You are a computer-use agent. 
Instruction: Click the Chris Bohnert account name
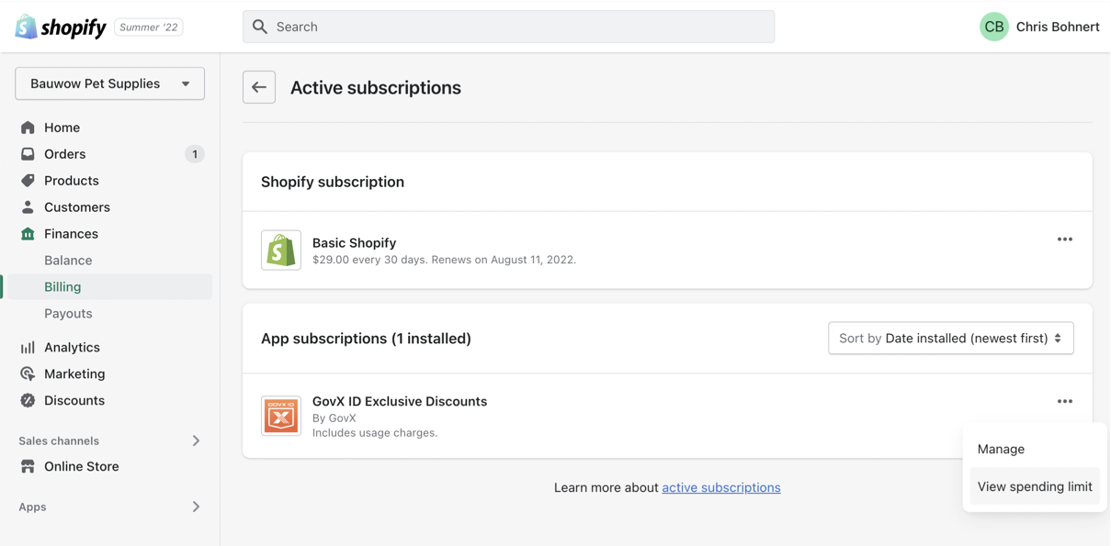1058,27
